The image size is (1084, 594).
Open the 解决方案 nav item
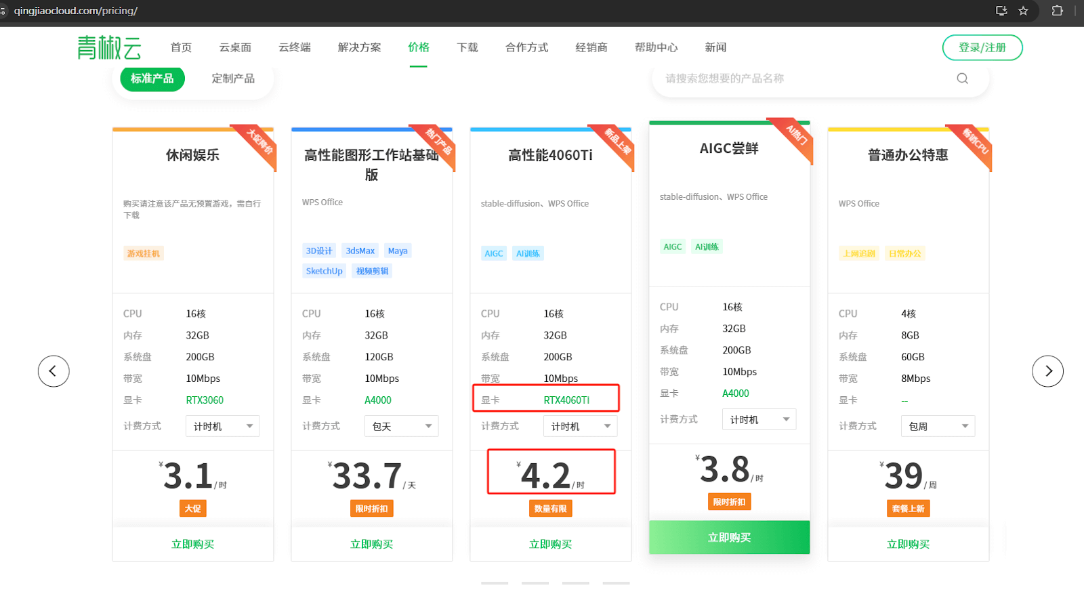360,47
